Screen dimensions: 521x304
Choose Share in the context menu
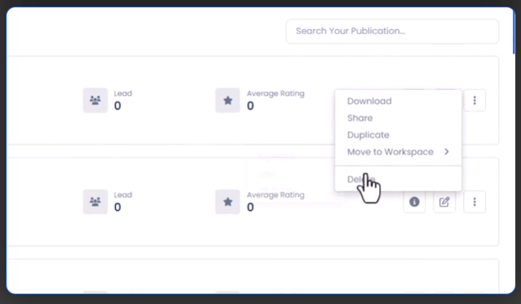pos(360,118)
